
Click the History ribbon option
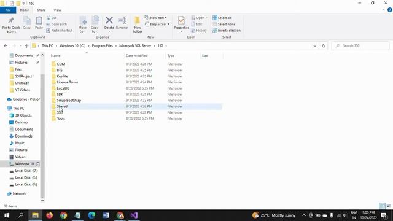pos(199,31)
